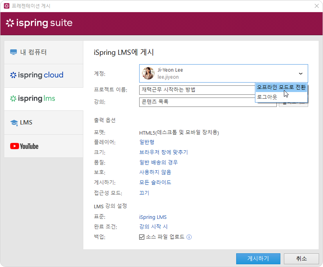Screen dimensions: 323x267
Task: Open the 내 컴퓨터 publish tab
Action: coord(43,52)
